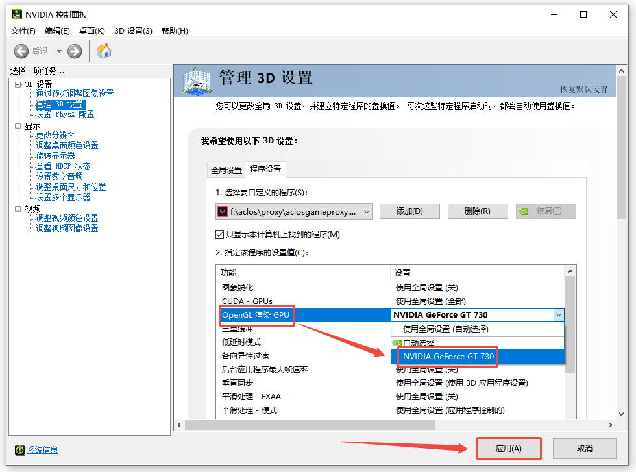636x472 pixels.
Task: Toggle 只显示本计算机上找到的程序 checkbox
Action: click(x=220, y=235)
